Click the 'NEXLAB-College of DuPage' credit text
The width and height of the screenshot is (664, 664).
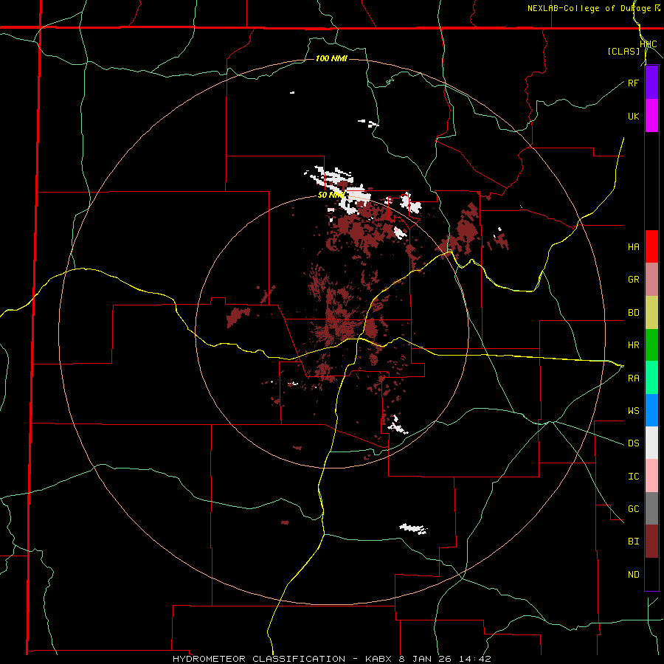click(589, 8)
